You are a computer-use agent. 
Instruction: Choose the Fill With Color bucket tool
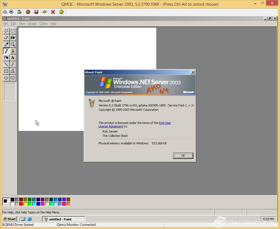tap(13, 38)
